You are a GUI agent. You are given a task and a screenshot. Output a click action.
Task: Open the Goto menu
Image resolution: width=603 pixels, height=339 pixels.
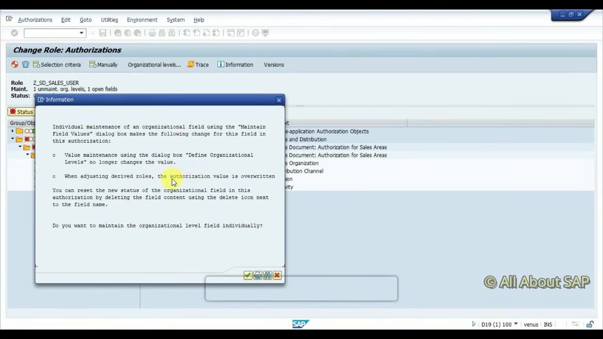[x=86, y=20]
